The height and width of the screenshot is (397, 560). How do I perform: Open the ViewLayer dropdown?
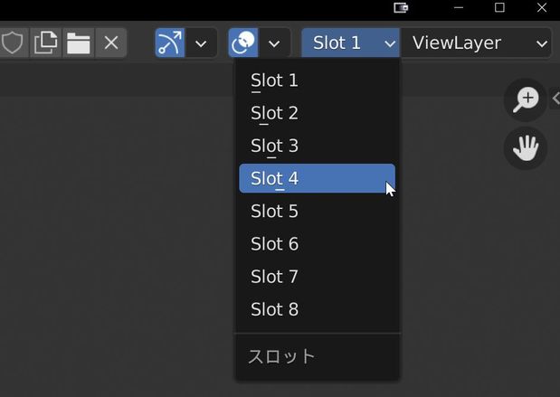point(477,43)
